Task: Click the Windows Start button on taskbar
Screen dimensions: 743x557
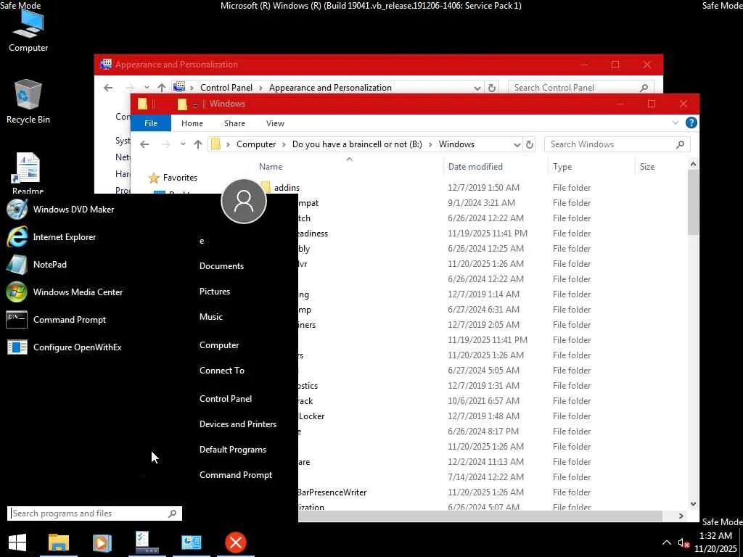Action: (x=17, y=542)
